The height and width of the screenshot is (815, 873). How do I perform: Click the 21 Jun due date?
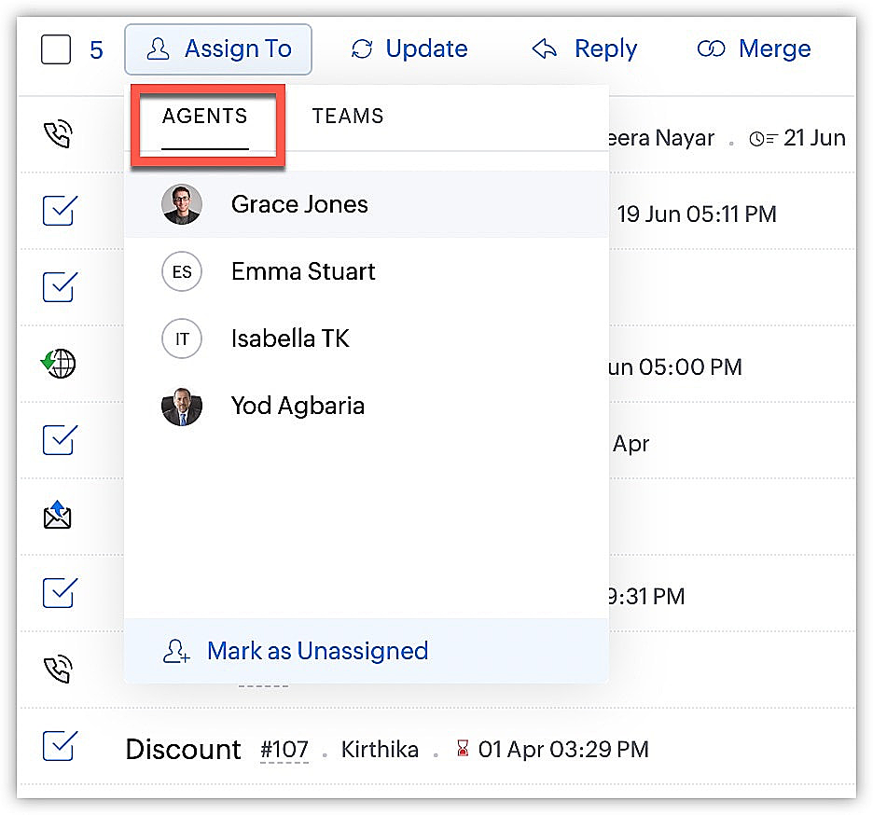(814, 138)
